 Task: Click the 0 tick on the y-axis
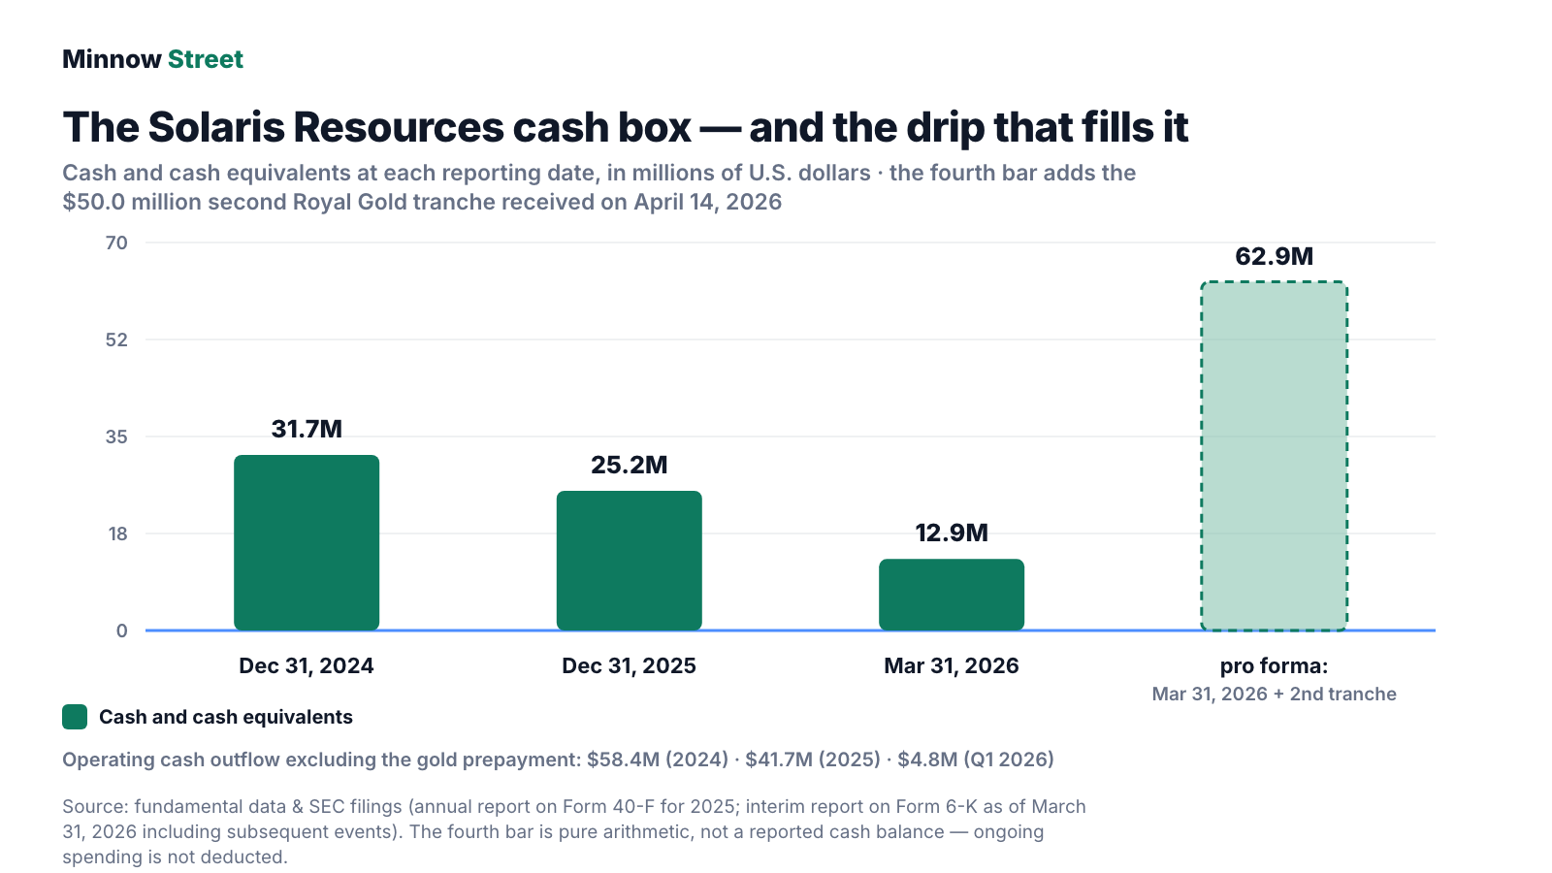tap(121, 630)
